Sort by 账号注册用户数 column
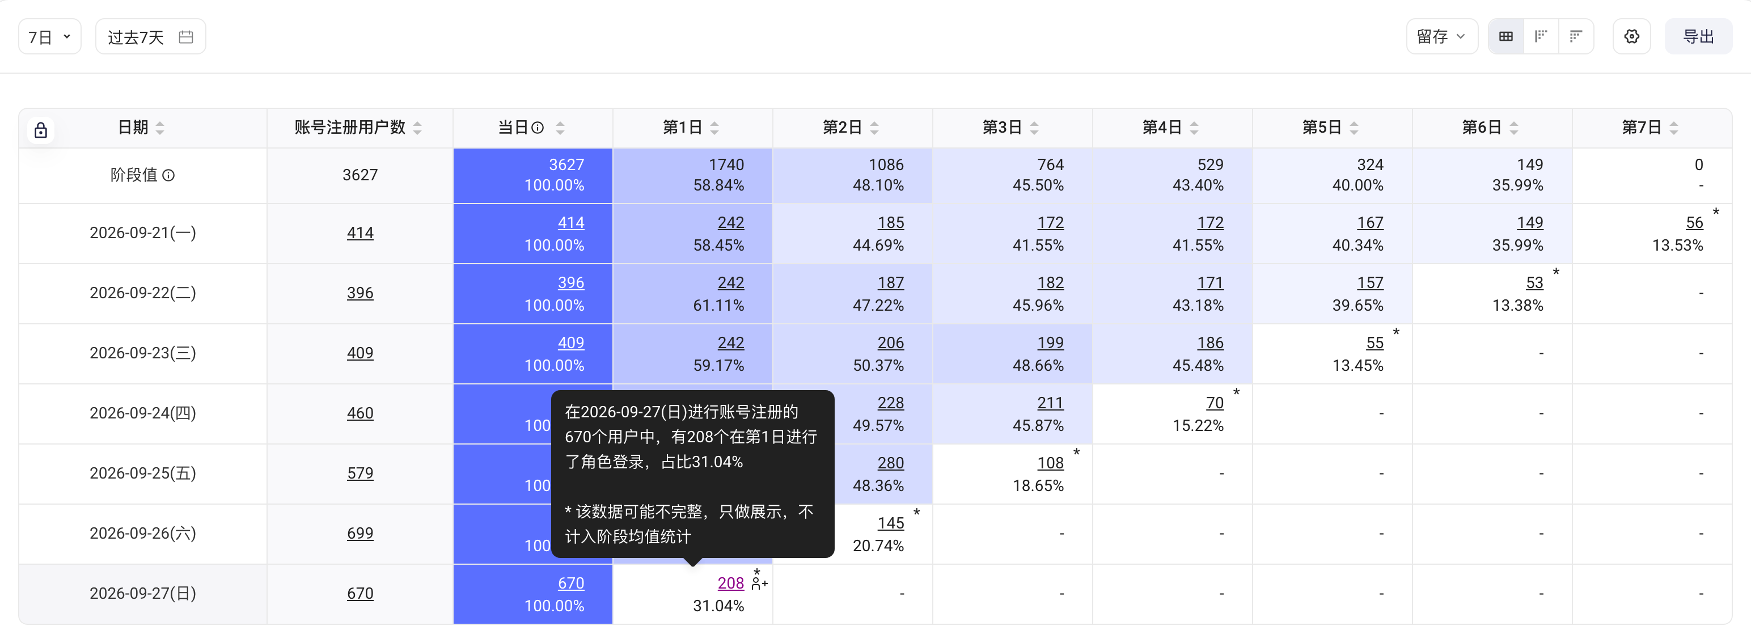1751x643 pixels. pyautogui.click(x=417, y=127)
